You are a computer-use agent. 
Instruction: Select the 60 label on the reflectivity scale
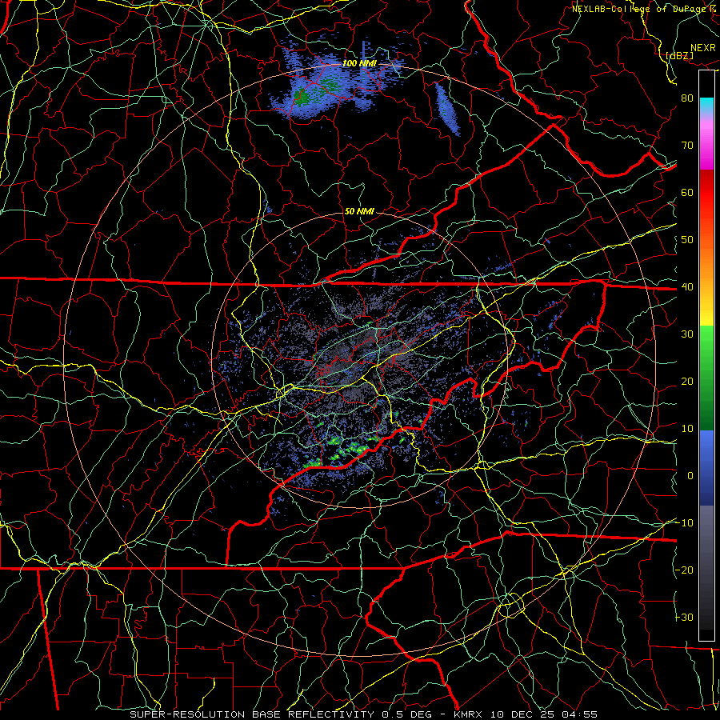click(687, 192)
